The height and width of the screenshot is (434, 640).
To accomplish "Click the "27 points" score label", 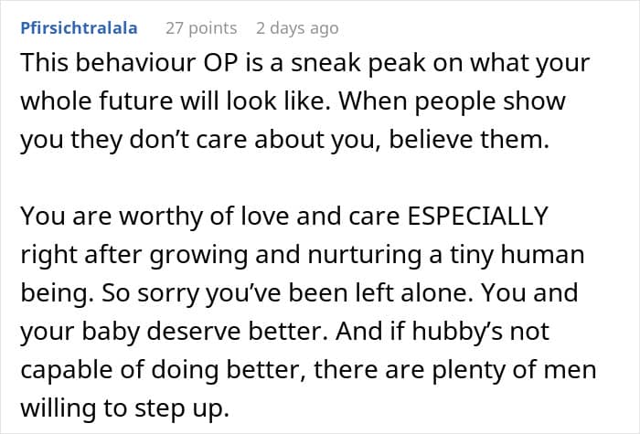I will pyautogui.click(x=200, y=27).
